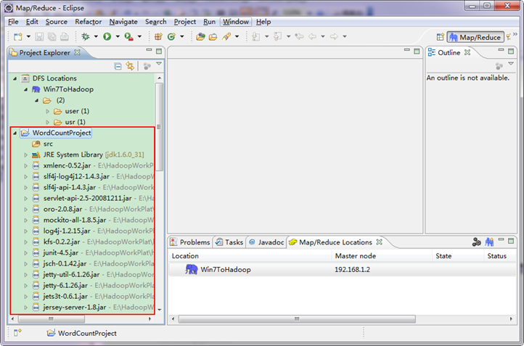Click the Back navigation arrow
524x346 pixels.
[313, 36]
